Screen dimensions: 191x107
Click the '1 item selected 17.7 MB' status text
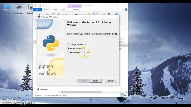coord(55,96)
